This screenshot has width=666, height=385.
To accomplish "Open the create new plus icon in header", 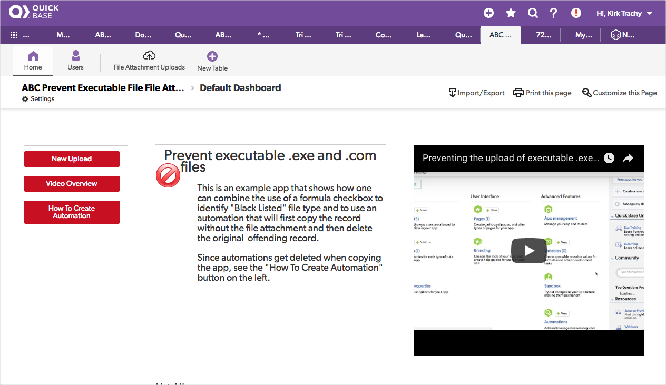I will coord(488,13).
